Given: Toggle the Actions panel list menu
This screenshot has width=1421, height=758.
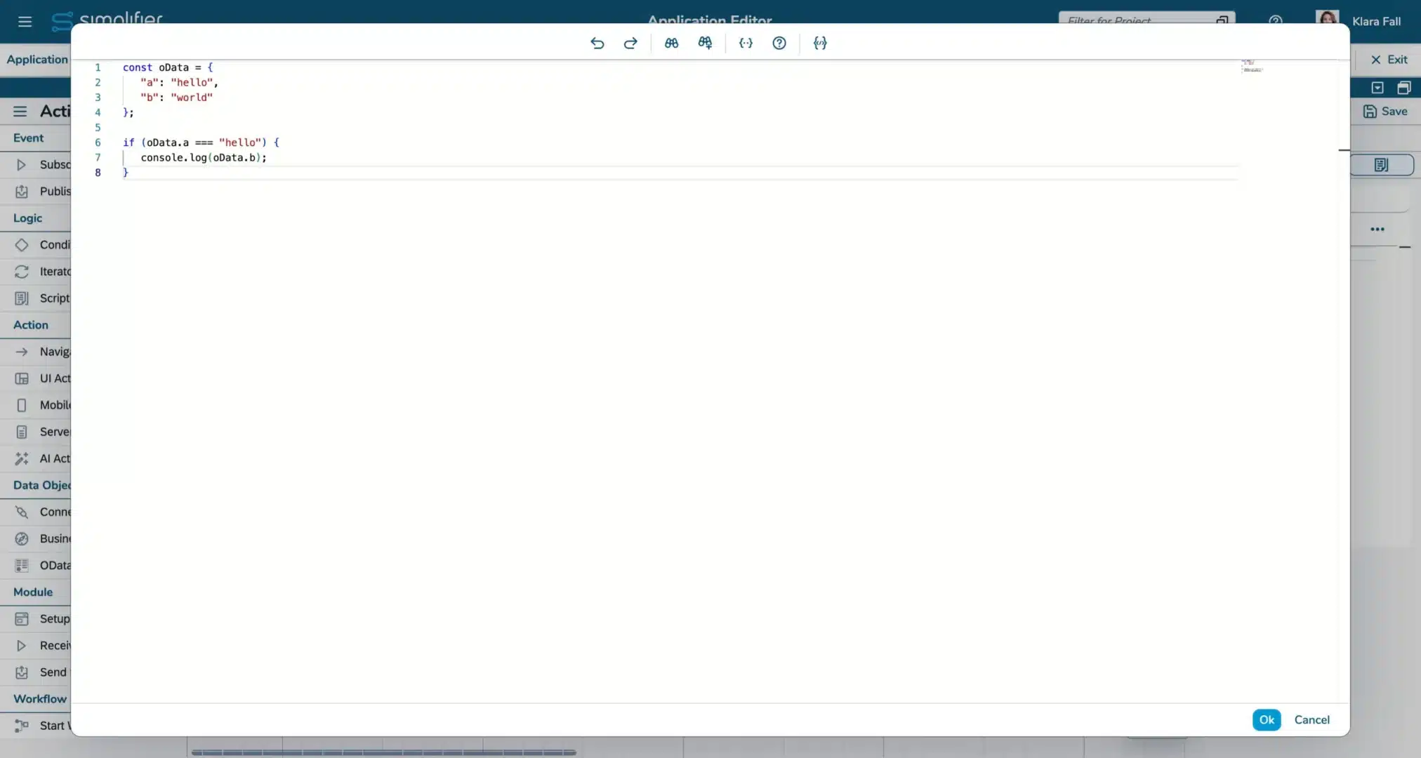Looking at the screenshot, I should pos(20,111).
